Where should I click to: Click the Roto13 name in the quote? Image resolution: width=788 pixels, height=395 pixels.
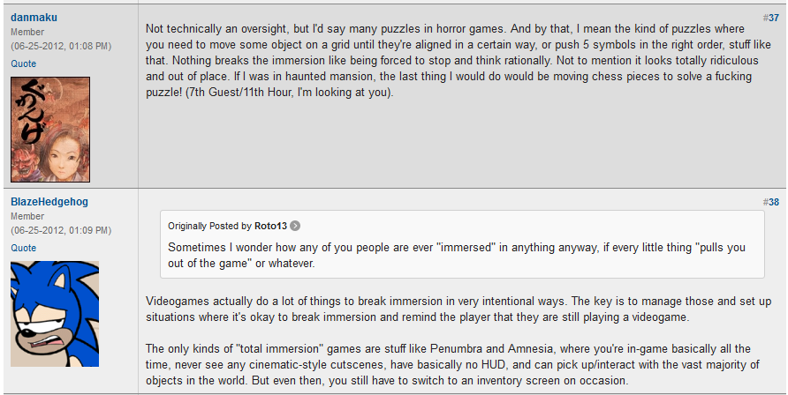tap(270, 226)
